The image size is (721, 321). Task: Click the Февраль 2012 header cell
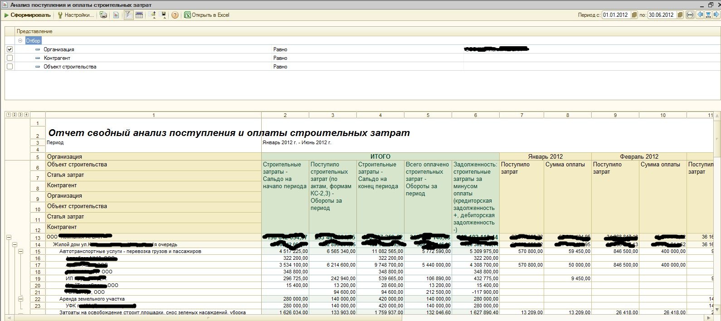pos(639,156)
